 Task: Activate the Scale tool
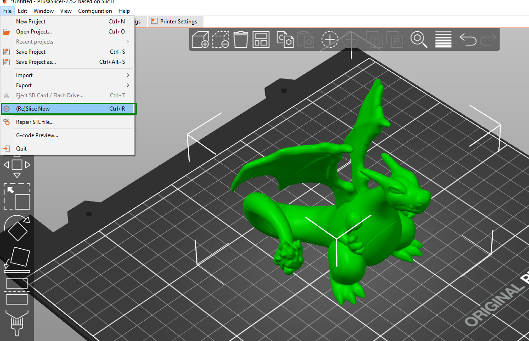(17, 196)
